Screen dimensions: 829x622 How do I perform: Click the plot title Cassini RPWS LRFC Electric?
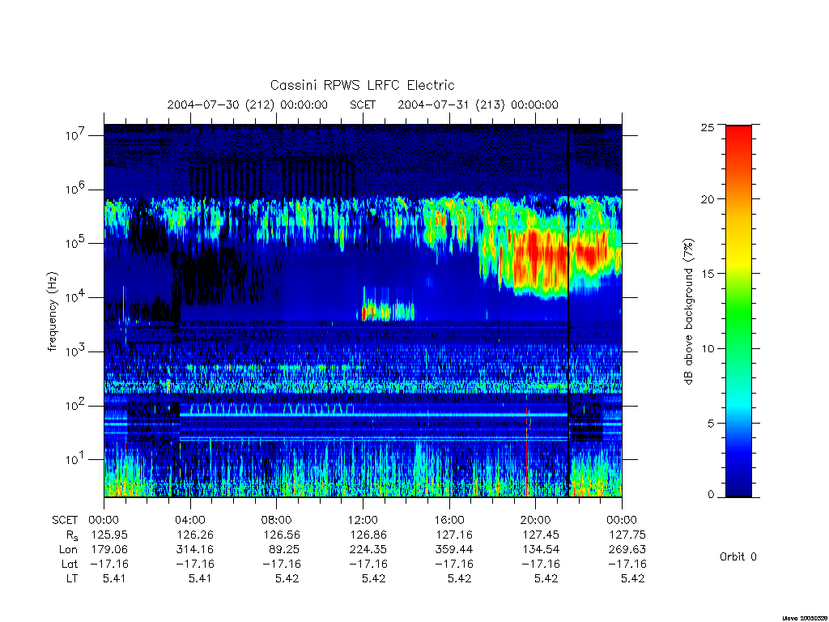point(362,85)
